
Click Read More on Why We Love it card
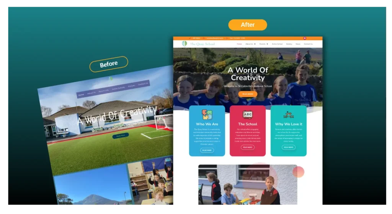[x=289, y=148]
